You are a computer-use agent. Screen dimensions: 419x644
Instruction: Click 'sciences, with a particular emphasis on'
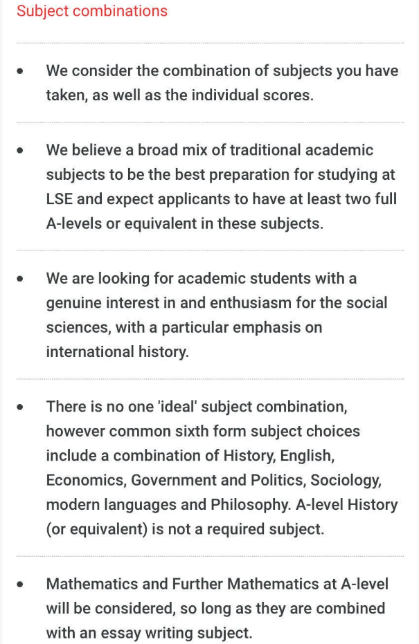(184, 327)
